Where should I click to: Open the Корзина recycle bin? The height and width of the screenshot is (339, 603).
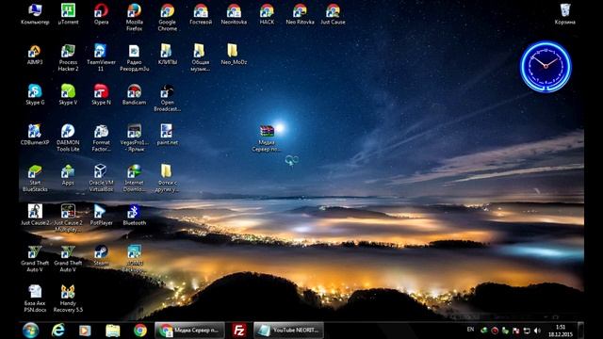pyautogui.click(x=565, y=14)
